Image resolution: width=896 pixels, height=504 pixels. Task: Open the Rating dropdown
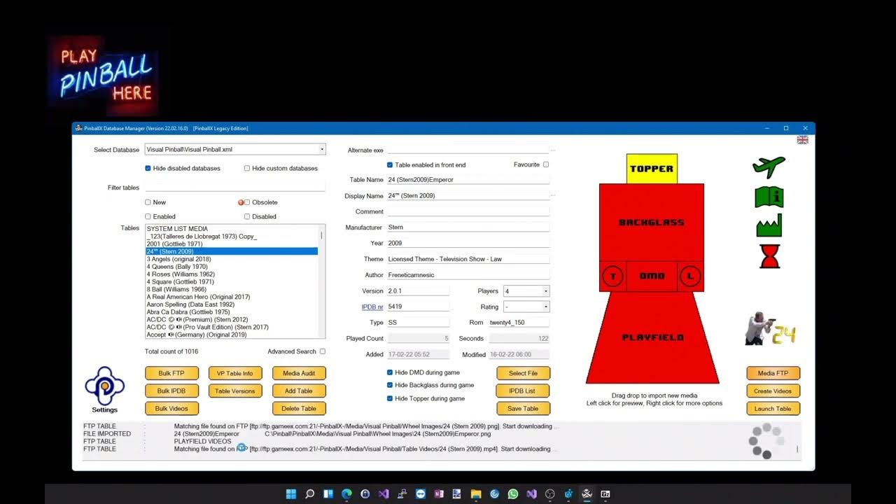[x=545, y=307]
